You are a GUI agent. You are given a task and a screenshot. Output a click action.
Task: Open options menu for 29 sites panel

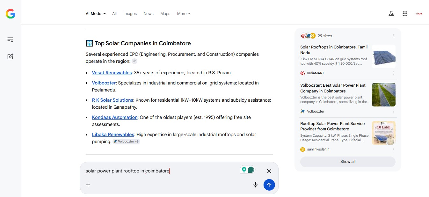click(393, 36)
